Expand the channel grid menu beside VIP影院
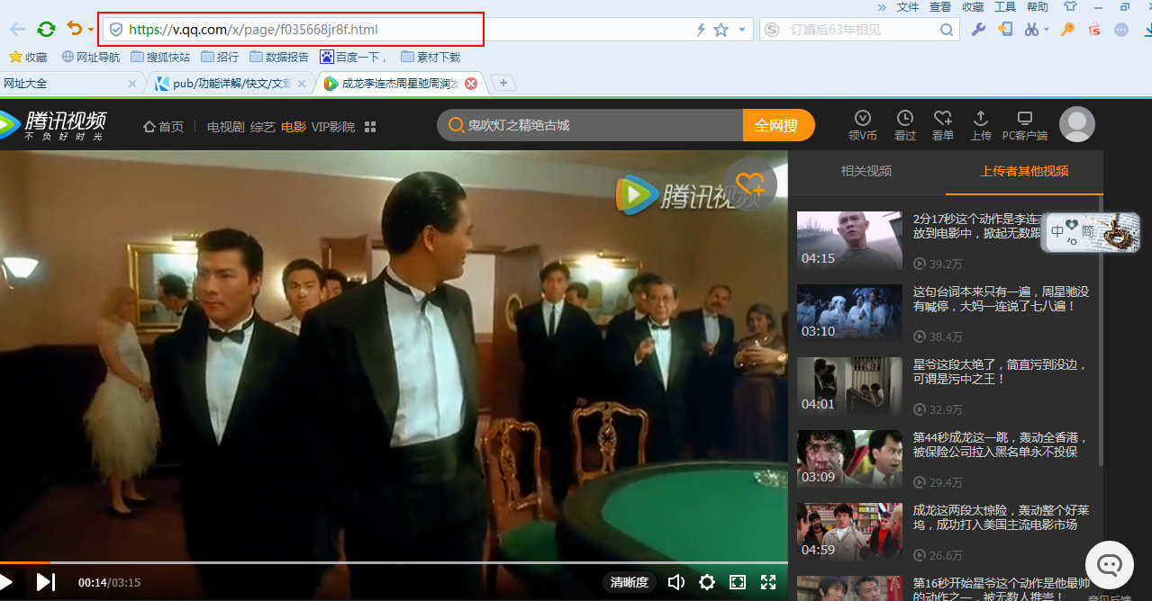This screenshot has height=601, width=1152. [x=370, y=127]
